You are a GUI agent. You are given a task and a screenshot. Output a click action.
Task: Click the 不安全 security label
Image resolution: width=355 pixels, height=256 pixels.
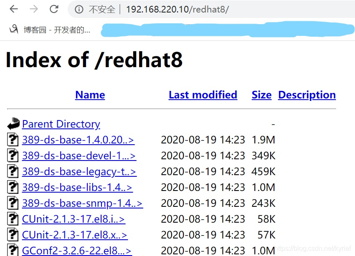tap(102, 10)
